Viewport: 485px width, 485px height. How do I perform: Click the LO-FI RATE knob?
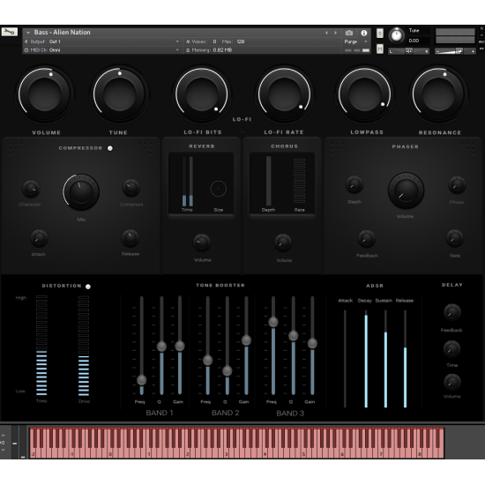(284, 94)
